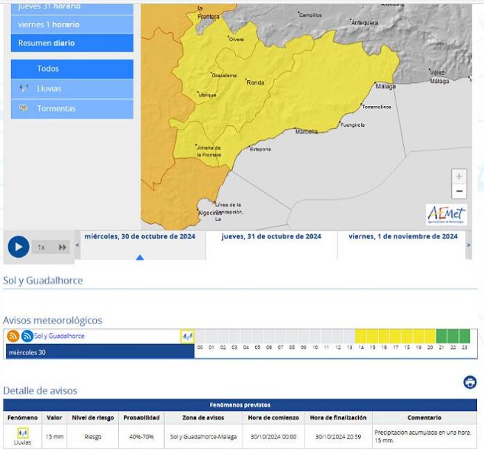This screenshot has width=484, height=450.
Task: Zoom out on the map
Action: point(459,192)
